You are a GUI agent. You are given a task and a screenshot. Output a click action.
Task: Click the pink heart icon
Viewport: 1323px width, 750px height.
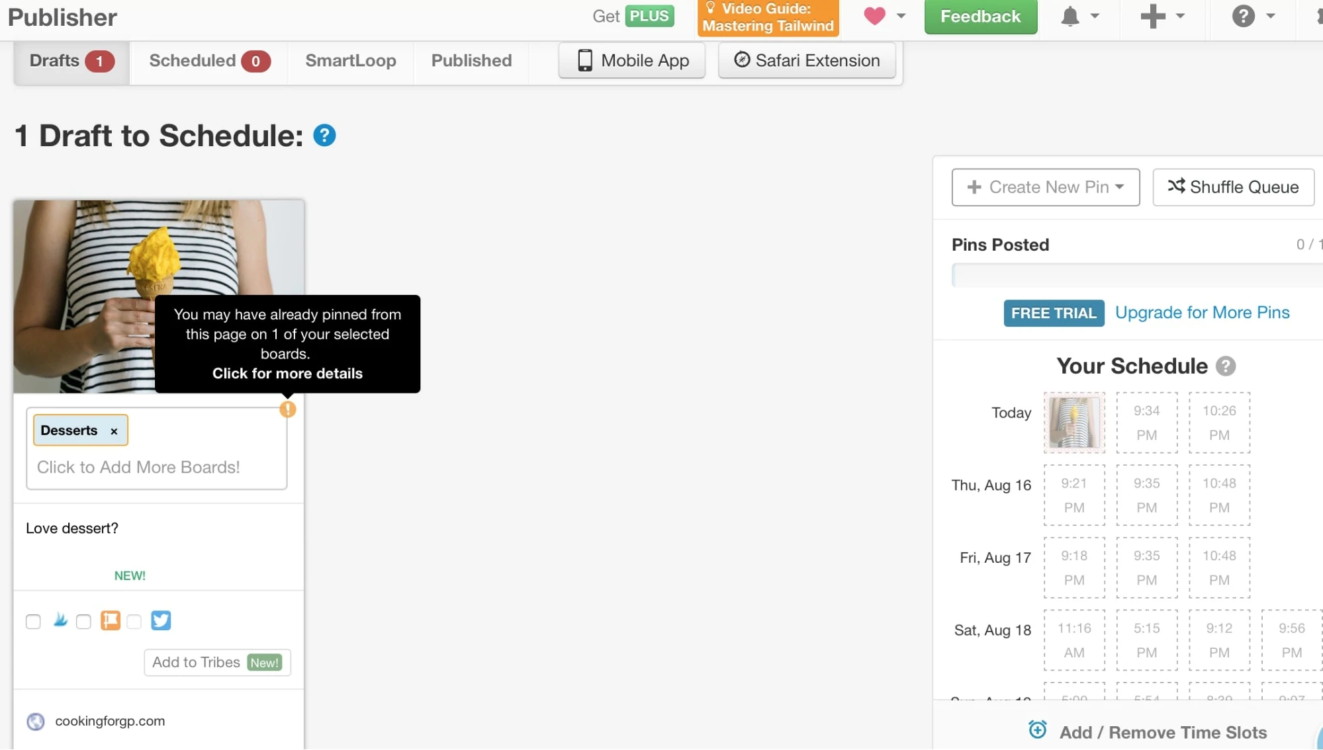874,16
